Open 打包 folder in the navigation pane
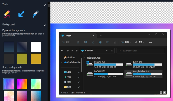Screen dimensions: 173x101 67,87
